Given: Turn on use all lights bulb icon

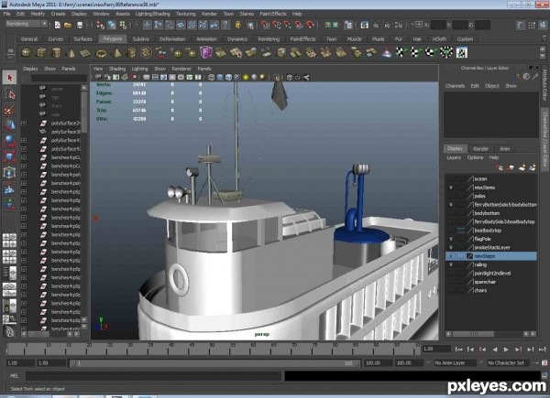Looking at the screenshot, I should (246, 78).
